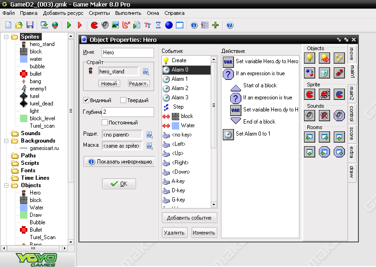The height and width of the screenshot is (267, 376).
Task: Open the sprite selection menu for hero_stand
Action: click(146, 72)
